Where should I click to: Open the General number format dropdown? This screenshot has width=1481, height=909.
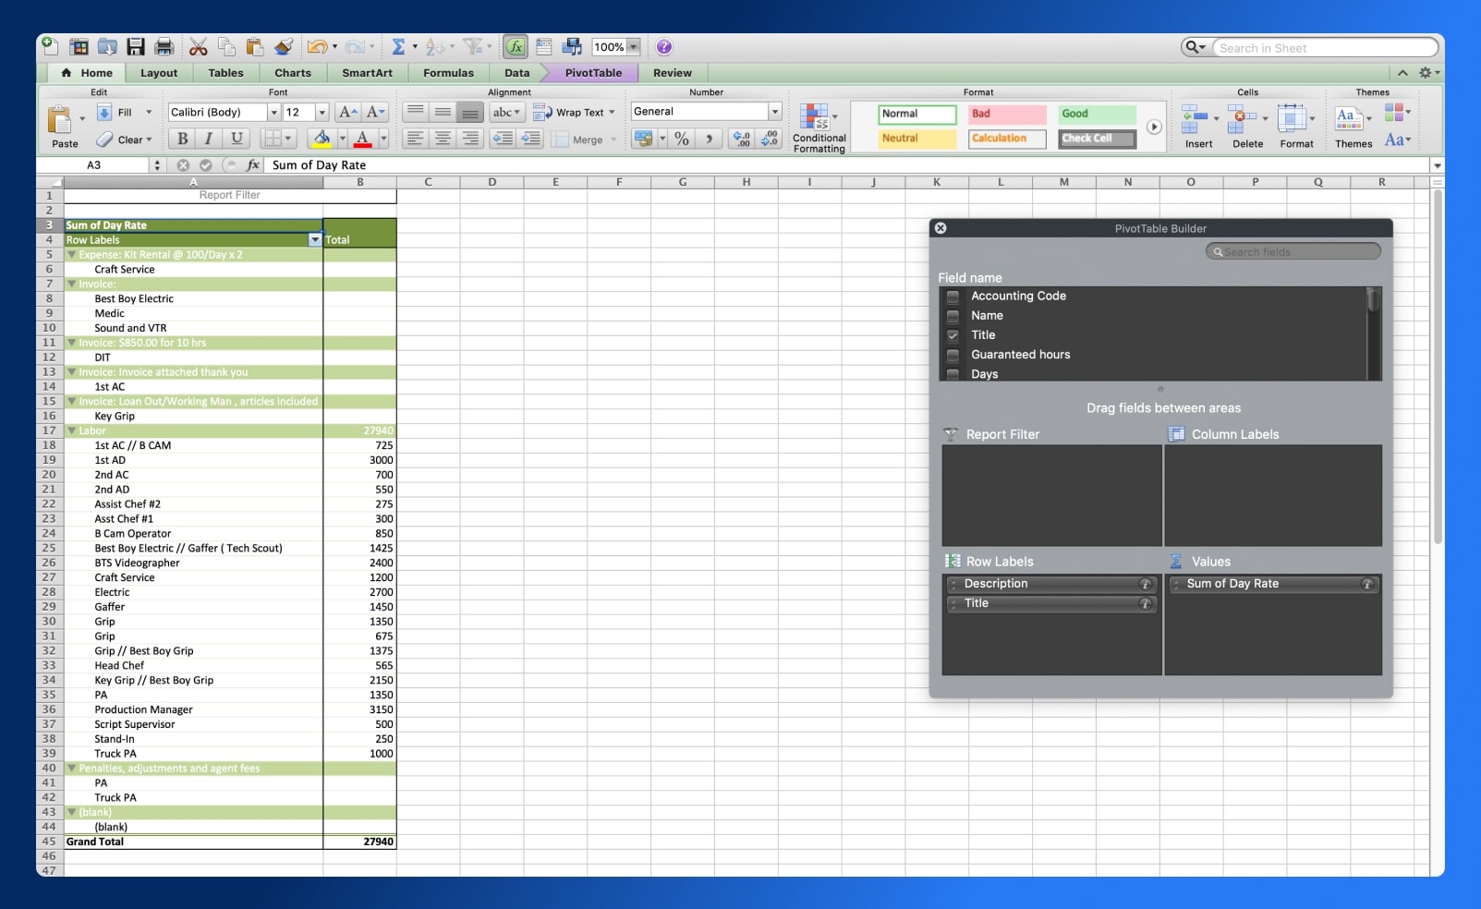point(775,111)
